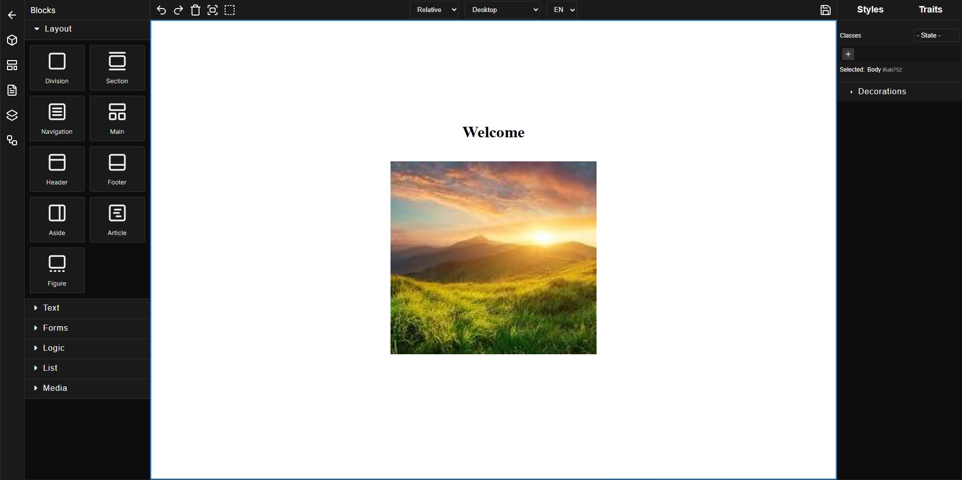The width and height of the screenshot is (962, 480).
Task: Switch to the Traits tab
Action: pos(930,9)
